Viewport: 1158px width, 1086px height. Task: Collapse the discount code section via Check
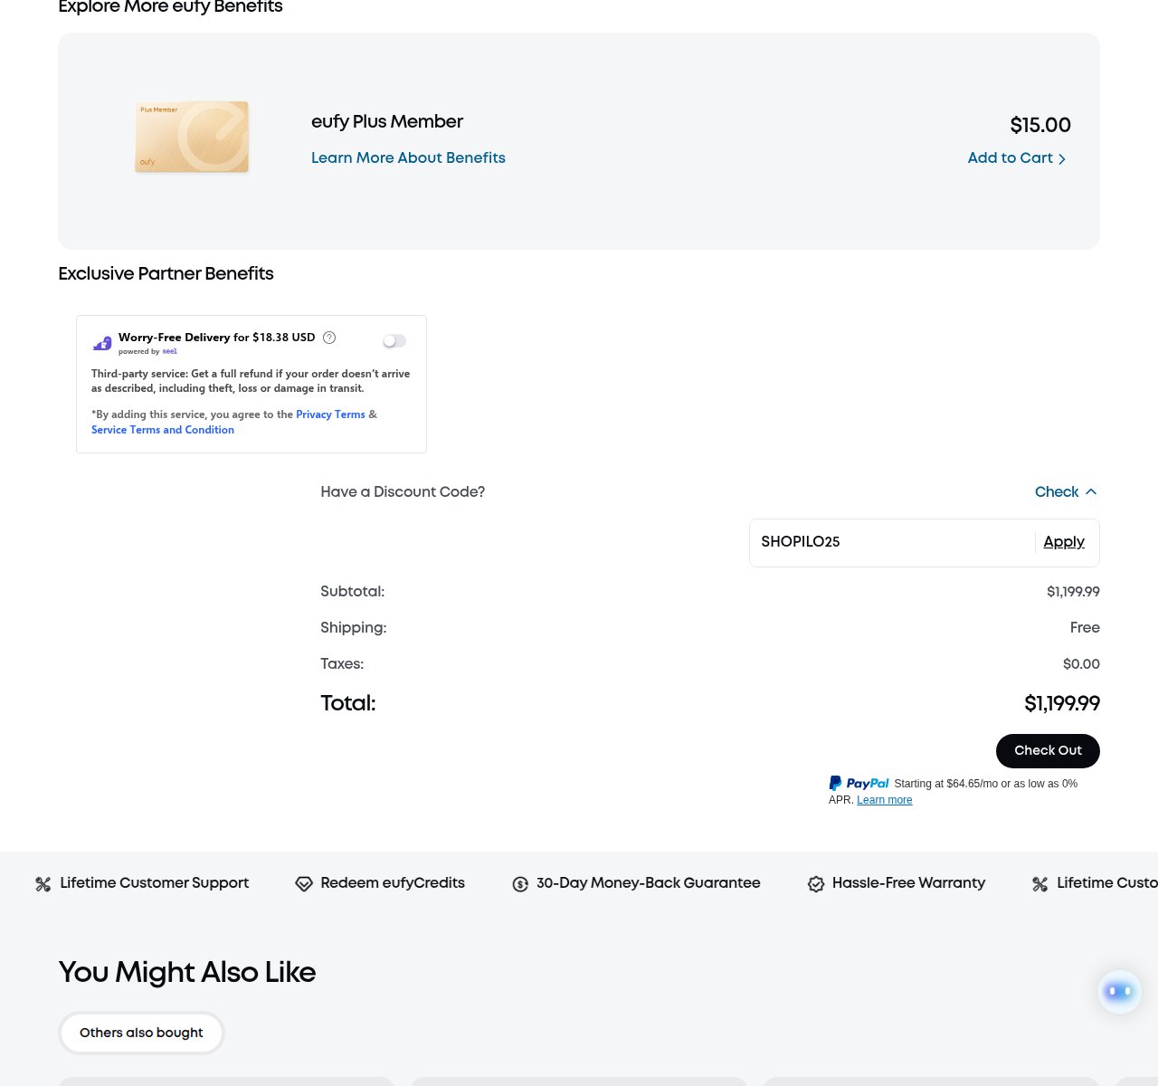tap(1066, 491)
